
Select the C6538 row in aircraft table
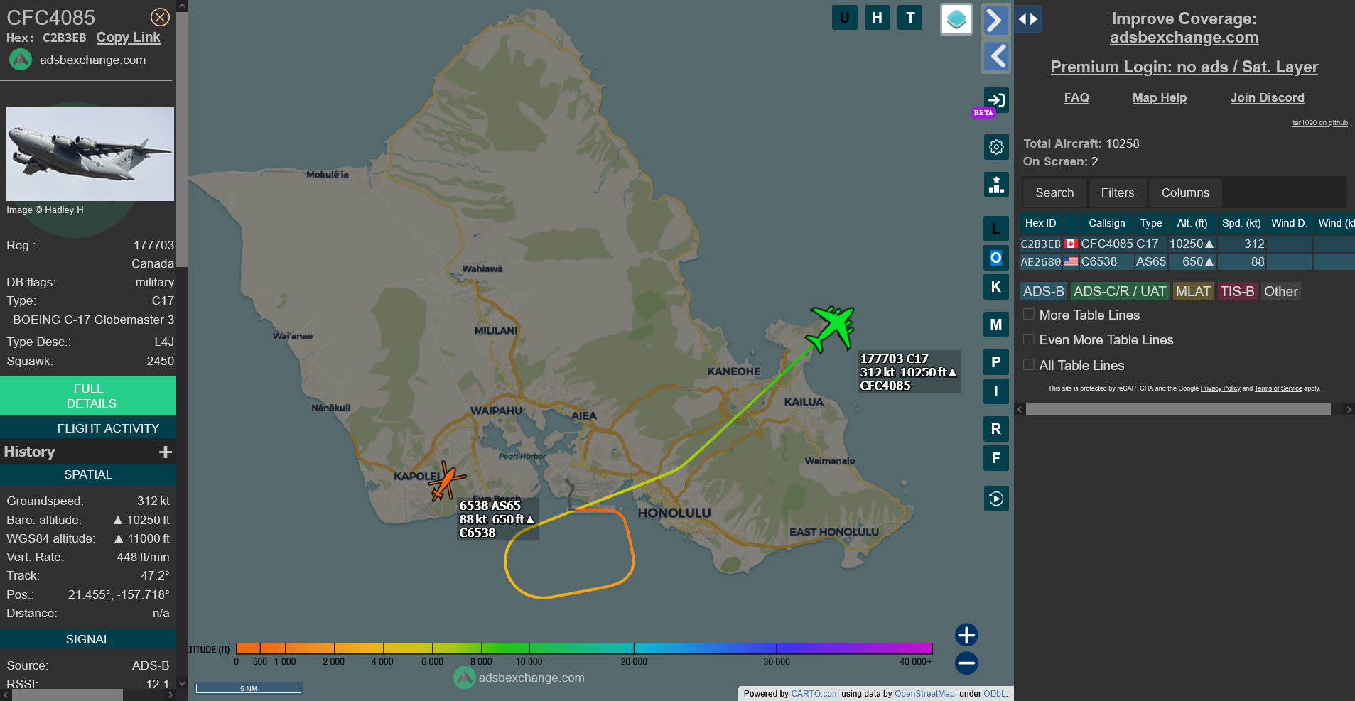[x=1187, y=261]
